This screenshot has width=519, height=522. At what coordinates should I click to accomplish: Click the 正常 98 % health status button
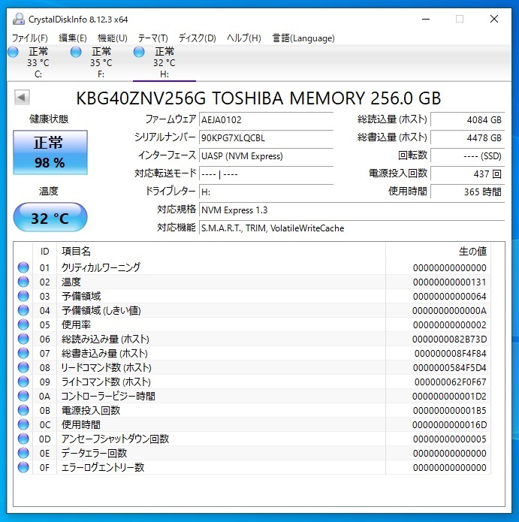pyautogui.click(x=50, y=152)
